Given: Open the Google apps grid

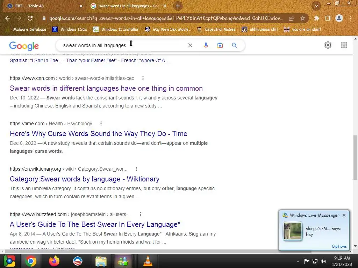Looking at the screenshot, I should pyautogui.click(x=344, y=45).
